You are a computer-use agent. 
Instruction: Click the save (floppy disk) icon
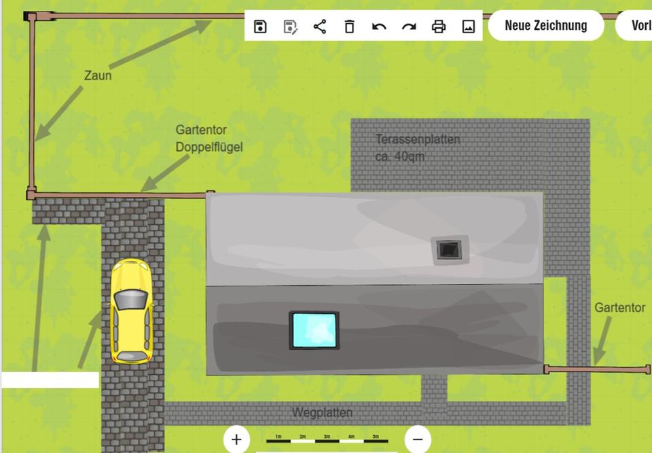260,26
